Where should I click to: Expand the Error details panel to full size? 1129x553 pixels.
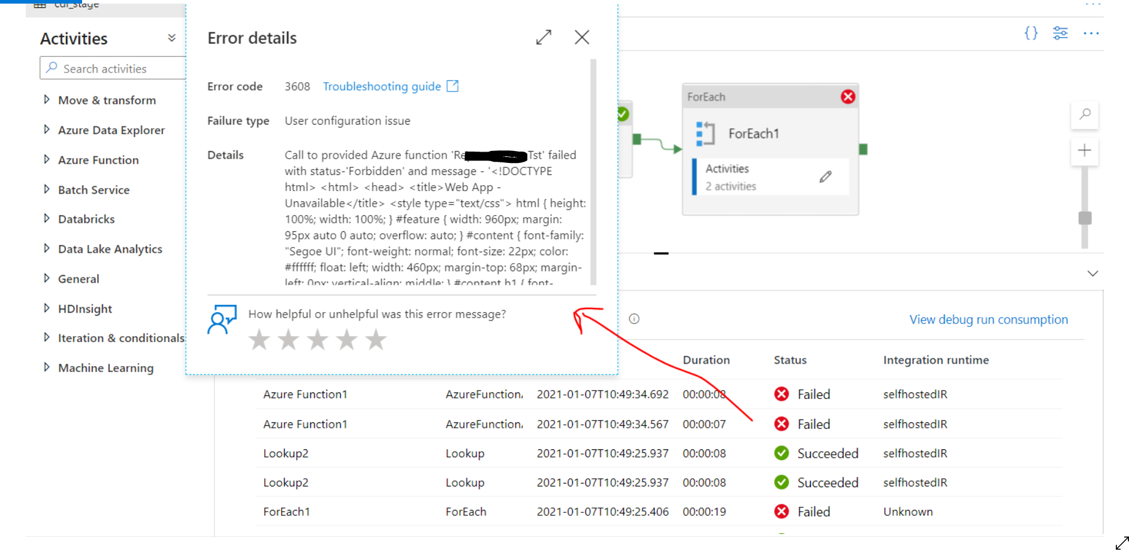(x=544, y=37)
